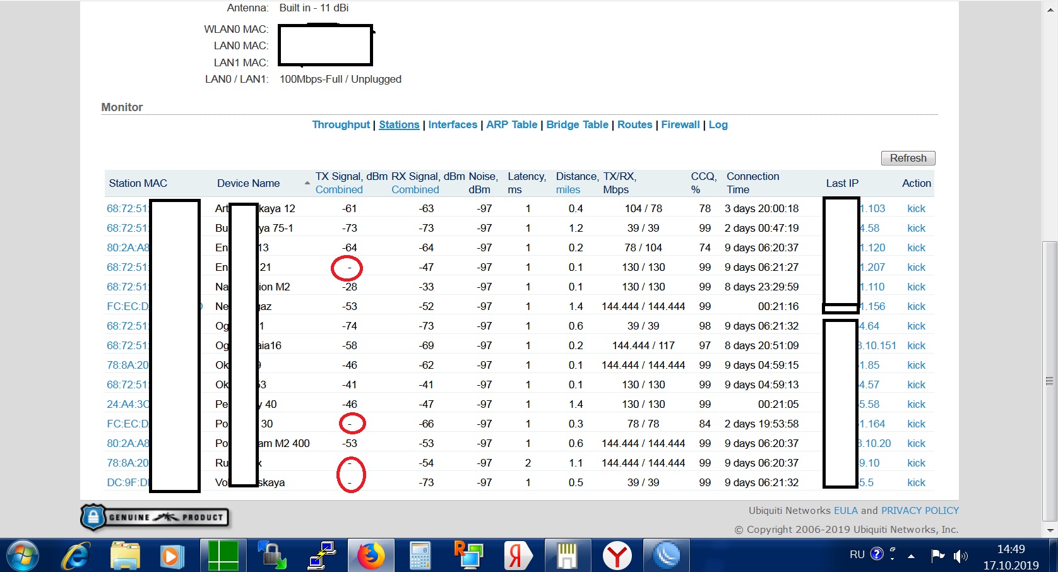Click the volume speaker tray icon
Screen dimensions: 1058x572
point(960,556)
